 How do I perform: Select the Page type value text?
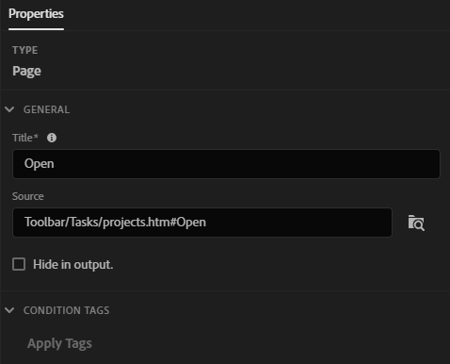point(26,72)
